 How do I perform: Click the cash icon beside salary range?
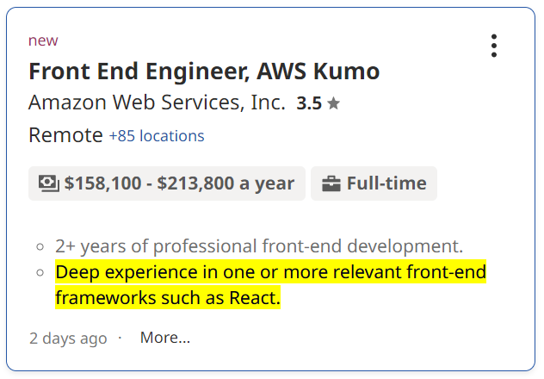click(48, 183)
